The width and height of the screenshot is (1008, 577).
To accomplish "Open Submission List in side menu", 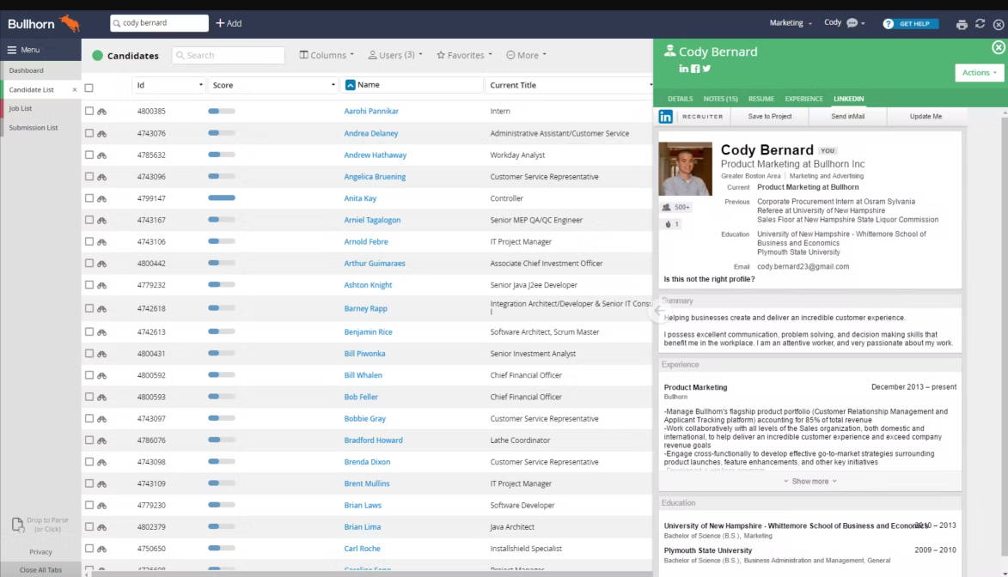I will tap(34, 128).
